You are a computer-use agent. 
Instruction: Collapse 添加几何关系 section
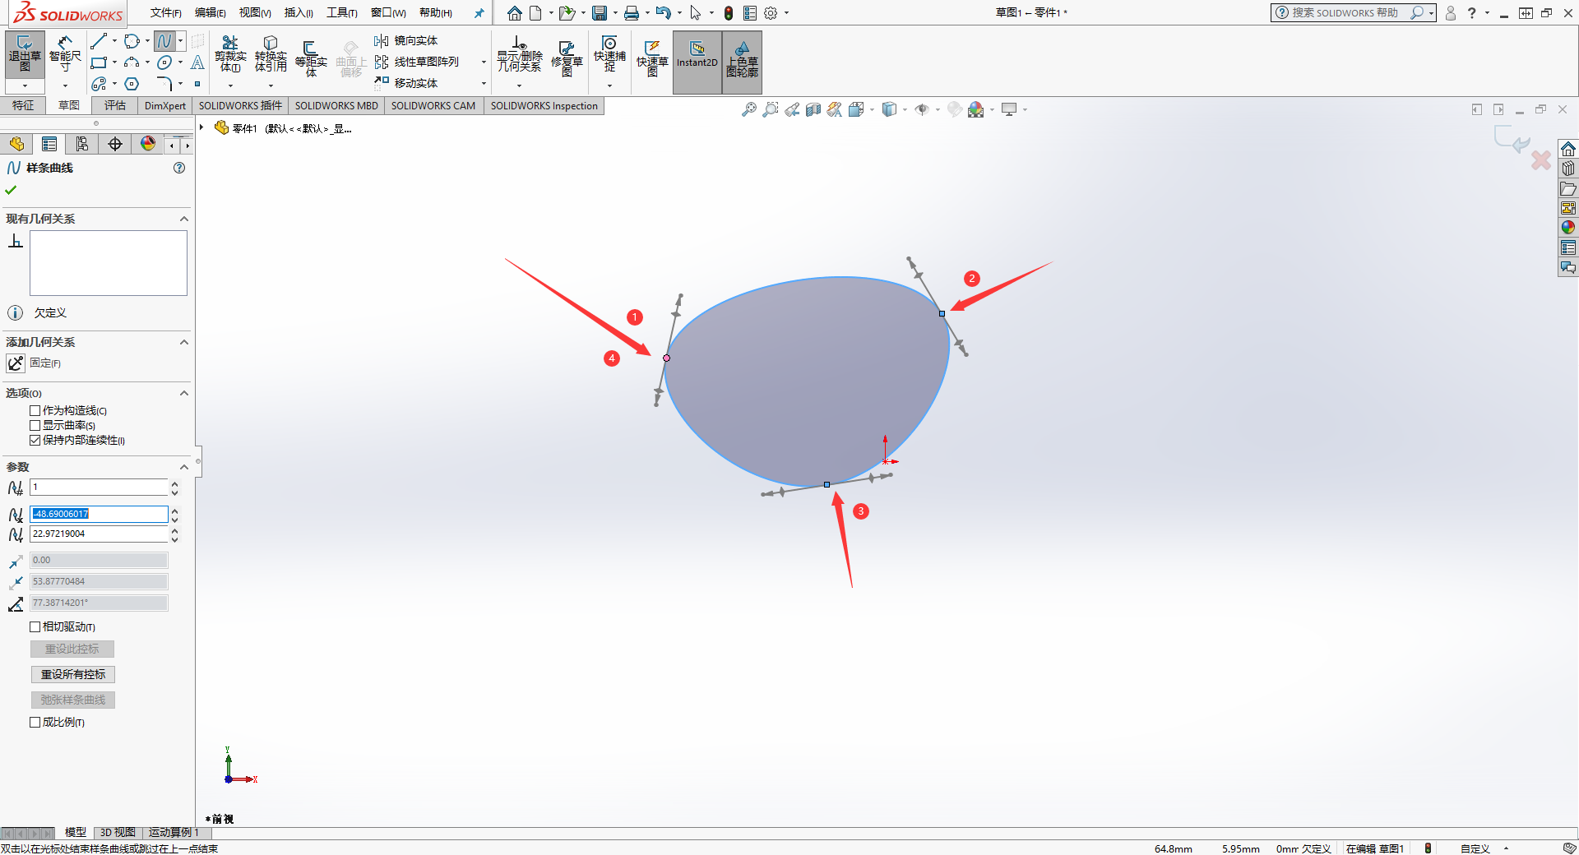coord(184,342)
